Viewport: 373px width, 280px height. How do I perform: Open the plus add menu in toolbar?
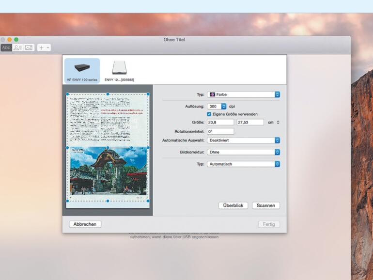click(x=44, y=47)
